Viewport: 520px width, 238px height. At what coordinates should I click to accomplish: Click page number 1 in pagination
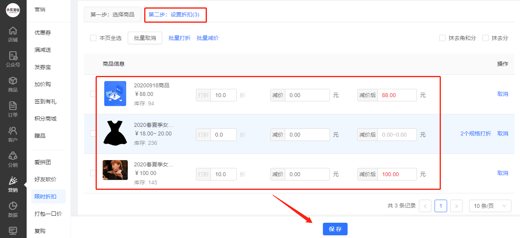pyautogui.click(x=441, y=206)
